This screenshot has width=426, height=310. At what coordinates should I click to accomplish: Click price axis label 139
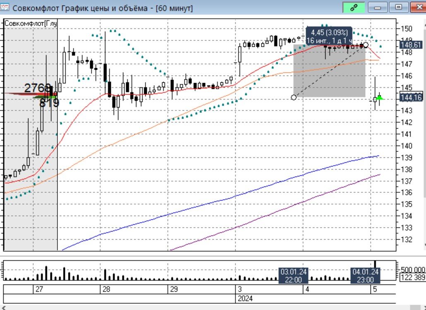pyautogui.click(x=407, y=158)
